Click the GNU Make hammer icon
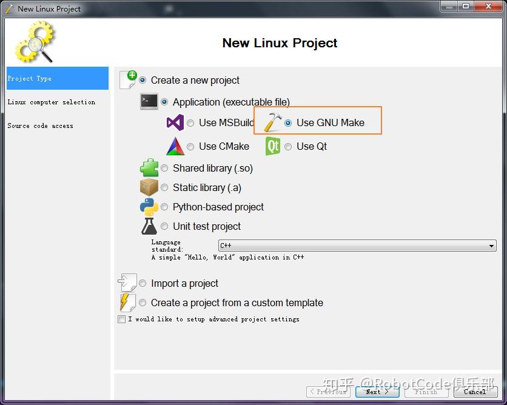Screen dimensions: 507x405 272,122
